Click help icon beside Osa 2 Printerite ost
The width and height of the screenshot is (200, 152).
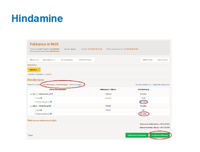[x=50, y=106]
